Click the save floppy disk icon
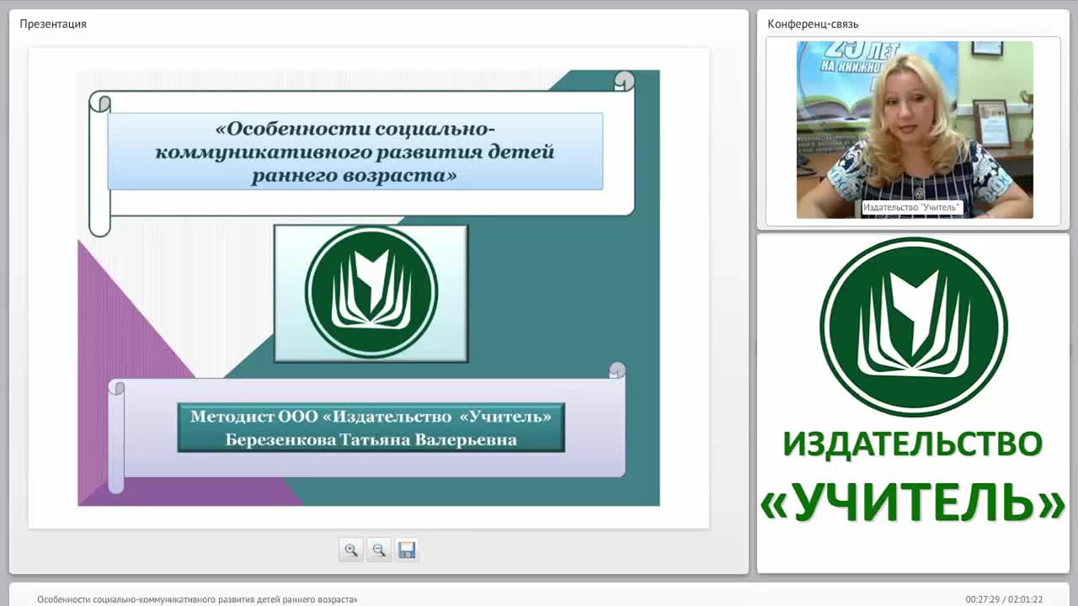The image size is (1078, 606). click(x=407, y=550)
